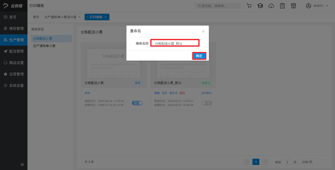Screen dimensions: 335x170
Task: Collapse the sidebar using bottom-left icon
Action: pyautogui.click(x=22, y=165)
